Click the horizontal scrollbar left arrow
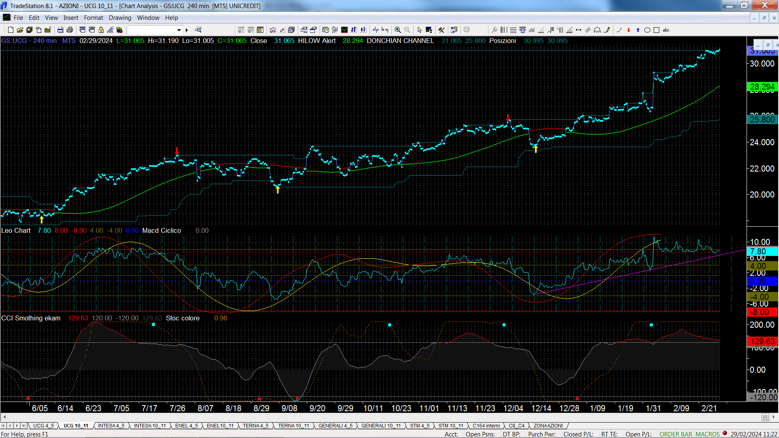The width and height of the screenshot is (779, 438). pyautogui.click(x=4, y=417)
